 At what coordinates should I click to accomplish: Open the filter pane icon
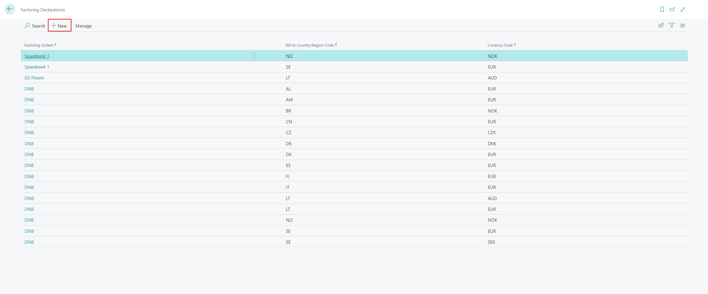point(672,25)
